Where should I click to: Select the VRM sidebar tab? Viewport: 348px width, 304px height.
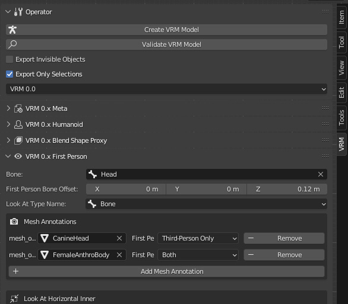[341, 144]
